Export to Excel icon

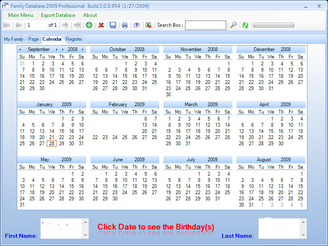pos(148,26)
